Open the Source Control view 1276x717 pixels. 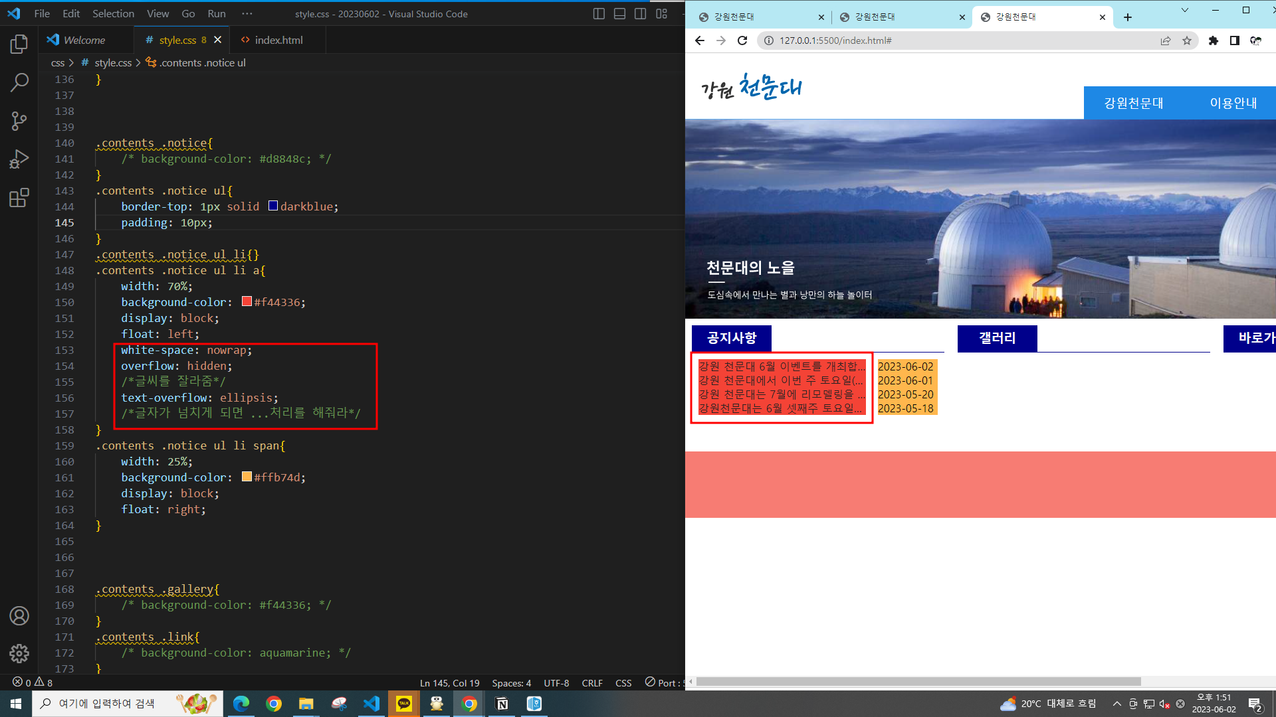tap(19, 121)
